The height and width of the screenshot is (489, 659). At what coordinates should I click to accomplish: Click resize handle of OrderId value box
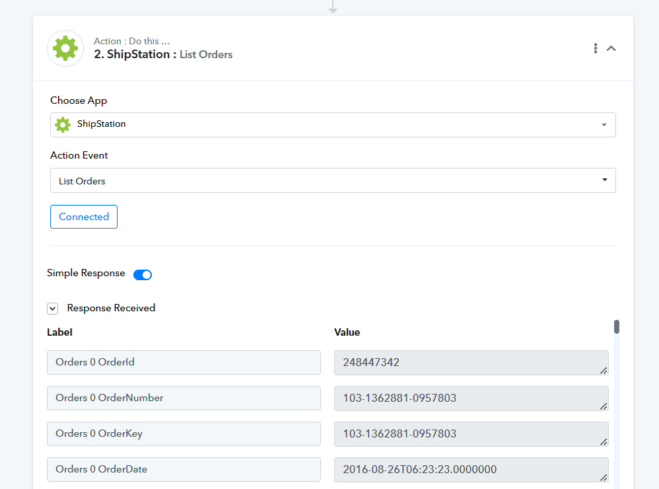click(604, 371)
